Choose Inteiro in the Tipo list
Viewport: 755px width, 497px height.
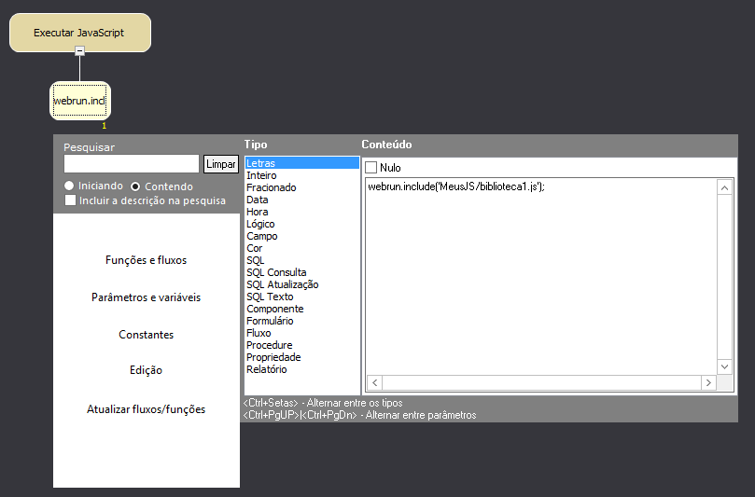[261, 175]
